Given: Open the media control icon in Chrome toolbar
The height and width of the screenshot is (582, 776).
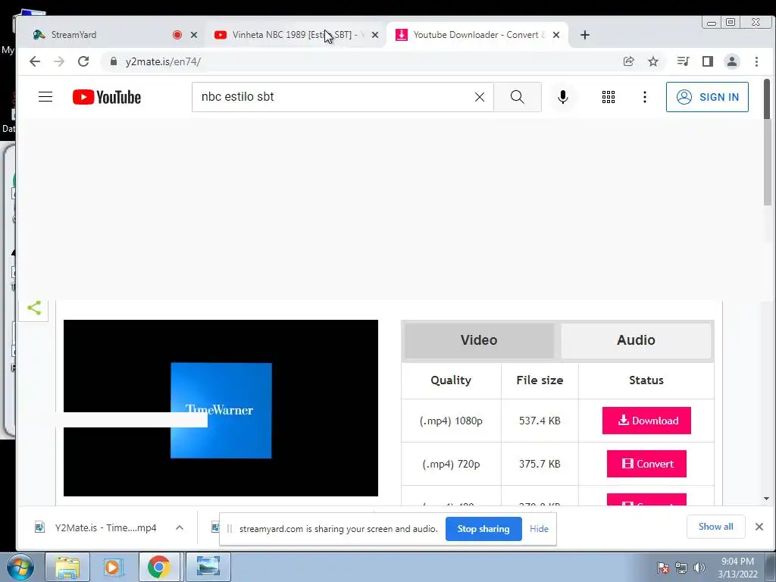Looking at the screenshot, I should pyautogui.click(x=683, y=61).
